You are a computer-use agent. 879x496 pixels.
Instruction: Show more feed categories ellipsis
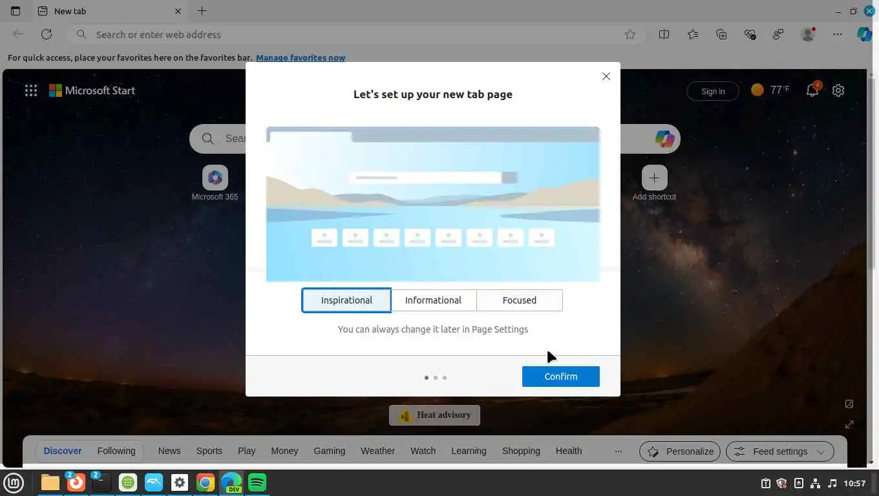[x=619, y=451]
